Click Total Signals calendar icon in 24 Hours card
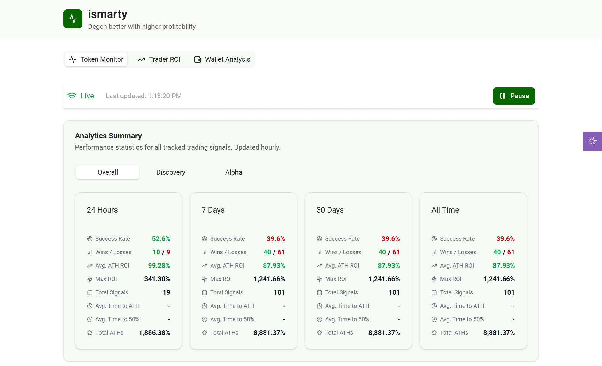602x366 pixels. 90,292
